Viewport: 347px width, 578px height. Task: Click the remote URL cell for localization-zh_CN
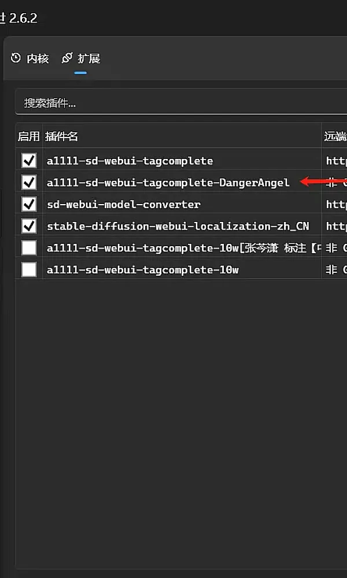[336, 226]
